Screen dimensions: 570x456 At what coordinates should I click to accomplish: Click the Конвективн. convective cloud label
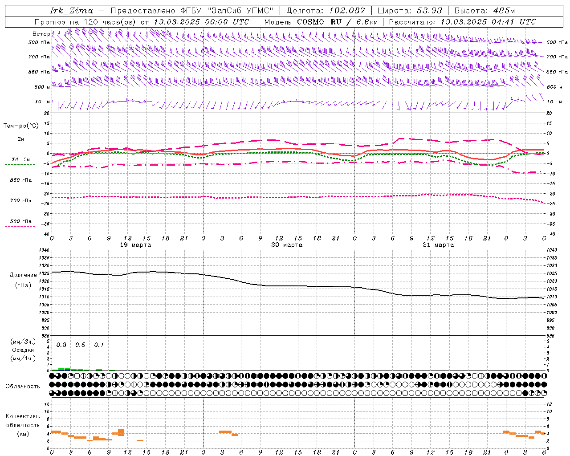click(23, 416)
